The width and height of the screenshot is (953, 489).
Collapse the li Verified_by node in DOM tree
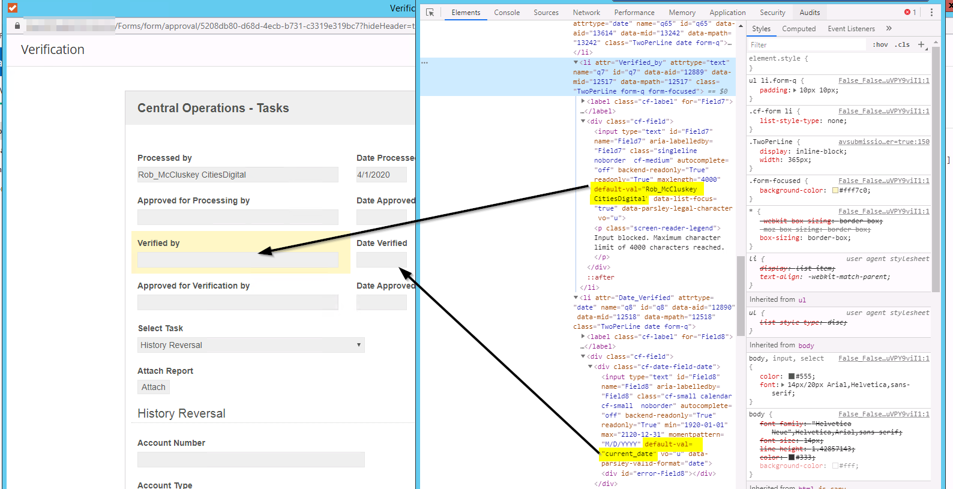(576, 62)
